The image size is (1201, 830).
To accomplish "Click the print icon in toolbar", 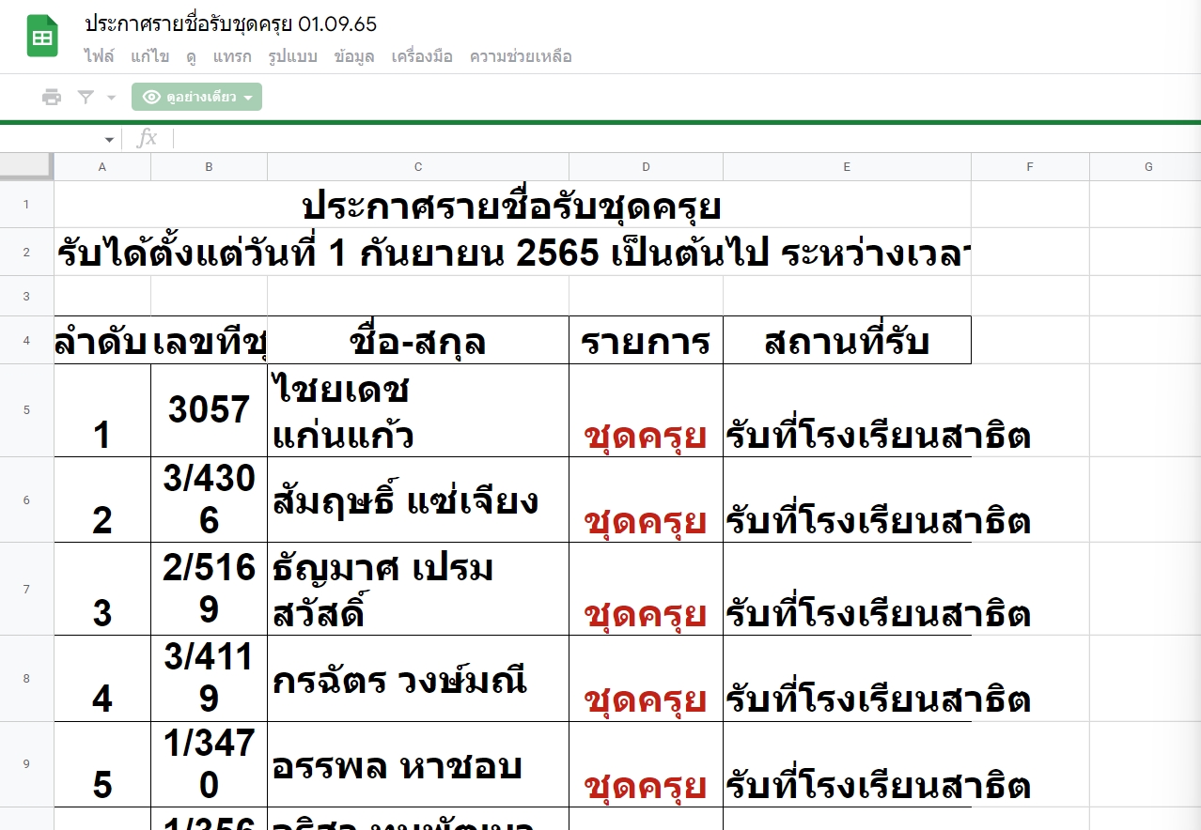I will pos(52,98).
